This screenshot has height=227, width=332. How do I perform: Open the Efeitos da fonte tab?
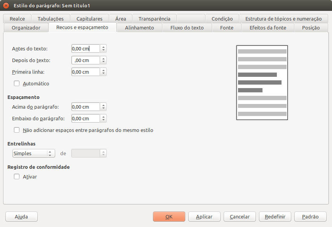(268, 28)
